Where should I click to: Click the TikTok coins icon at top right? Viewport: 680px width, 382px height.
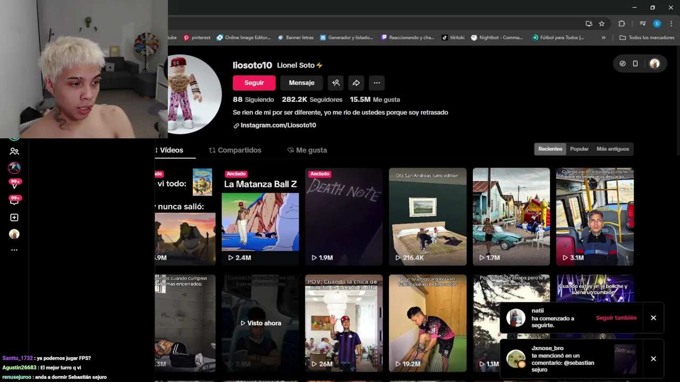tap(623, 64)
